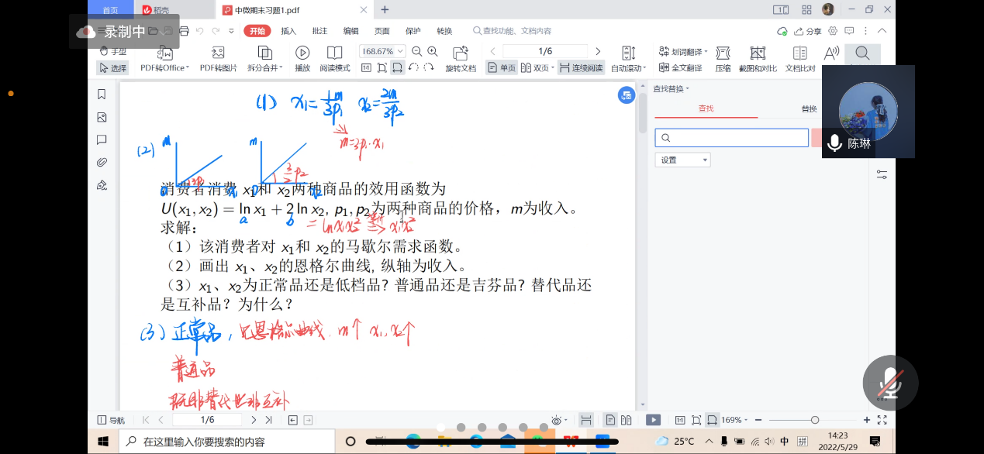Screen dimensions: 984x454
Task: Switch to the 替换 tab in find panel
Action: coord(809,109)
